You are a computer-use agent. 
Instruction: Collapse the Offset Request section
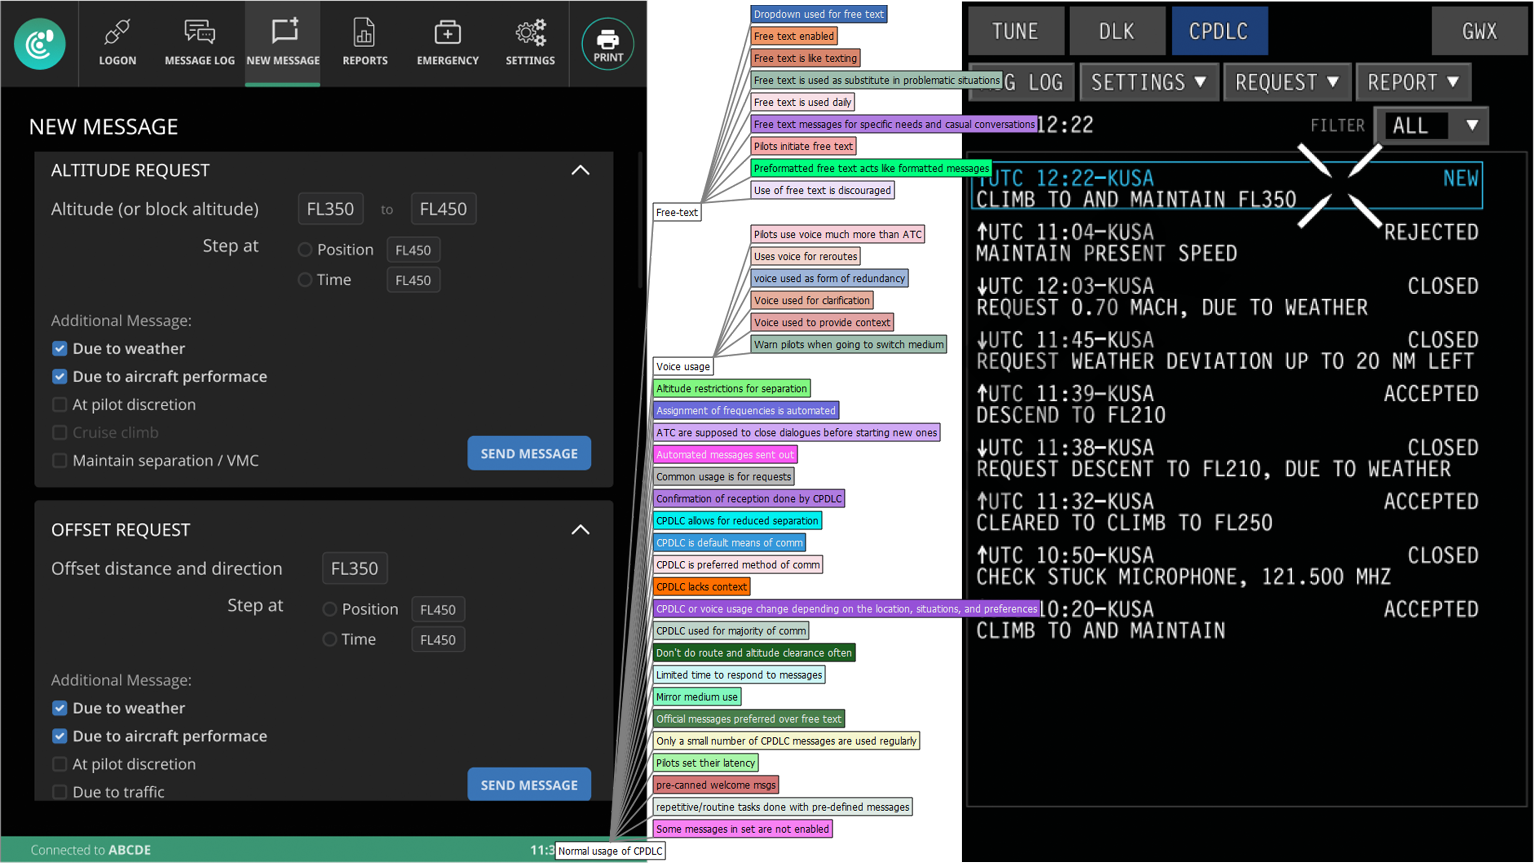580,530
